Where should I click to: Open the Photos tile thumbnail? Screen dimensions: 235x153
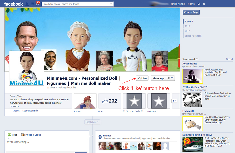(85, 101)
